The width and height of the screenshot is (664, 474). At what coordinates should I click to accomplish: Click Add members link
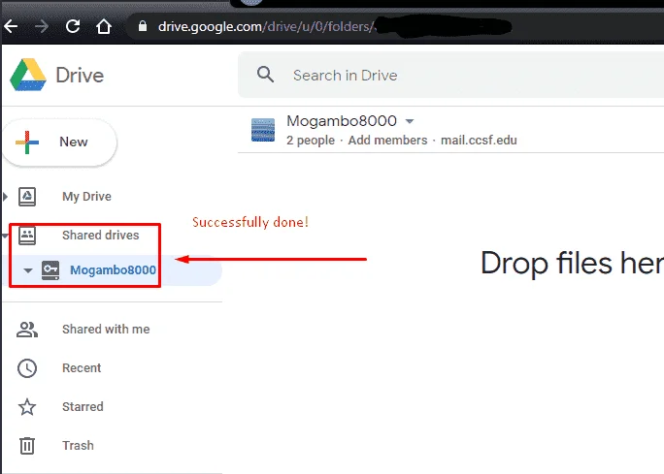point(387,141)
